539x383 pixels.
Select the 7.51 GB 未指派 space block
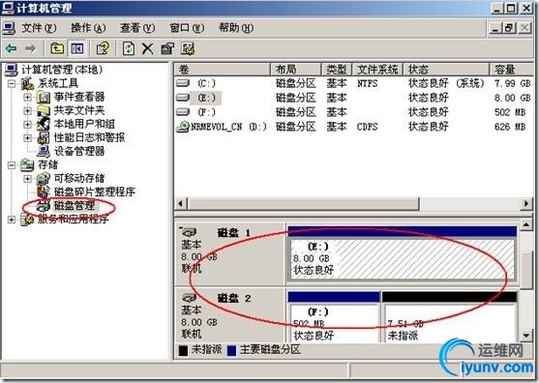(450, 316)
